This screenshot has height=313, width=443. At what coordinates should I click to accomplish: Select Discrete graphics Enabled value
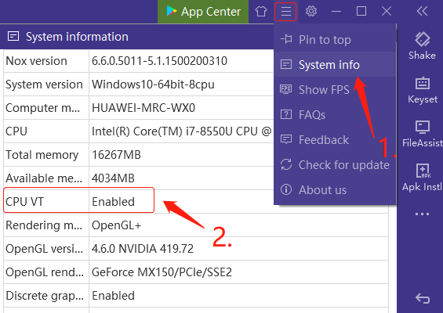point(113,296)
